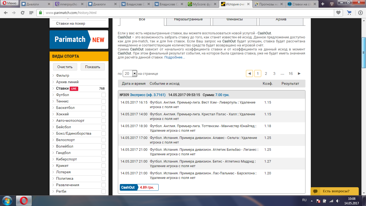Open Ставки на покер link
The image size is (366, 206).
coord(70,23)
